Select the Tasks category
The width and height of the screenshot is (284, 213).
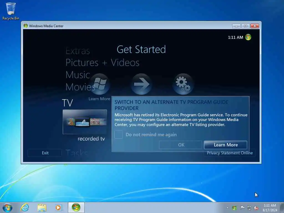[77, 153]
